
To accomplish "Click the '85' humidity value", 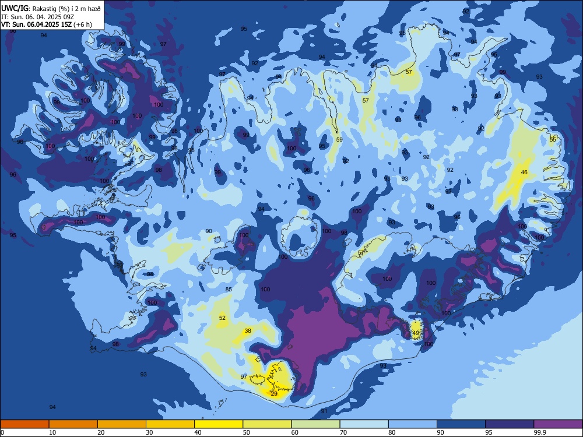I will click(229, 289).
